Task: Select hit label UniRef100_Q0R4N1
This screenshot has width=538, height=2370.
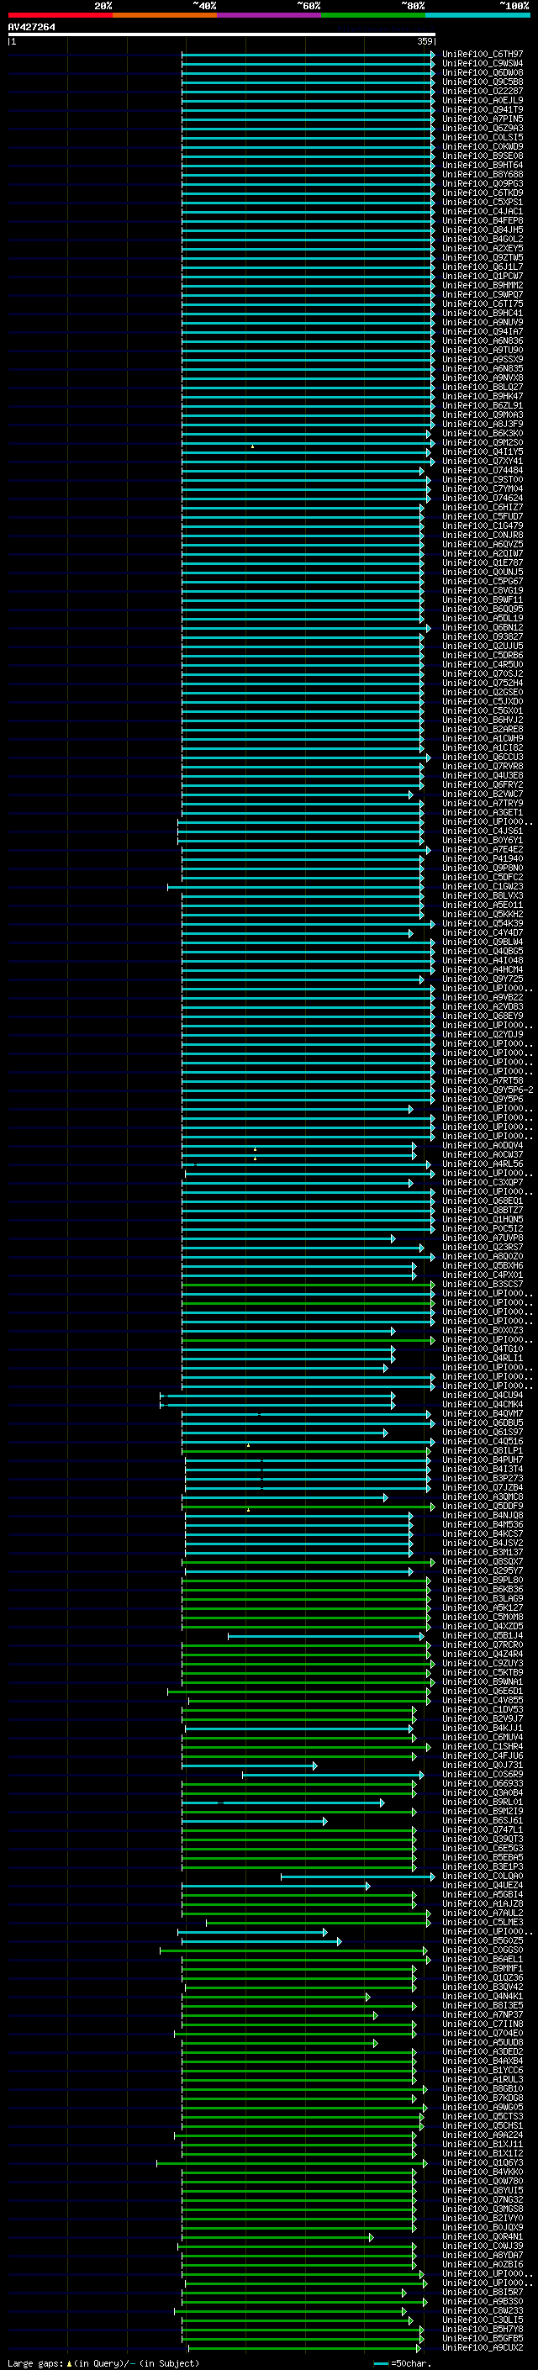Action: pyautogui.click(x=483, y=2236)
